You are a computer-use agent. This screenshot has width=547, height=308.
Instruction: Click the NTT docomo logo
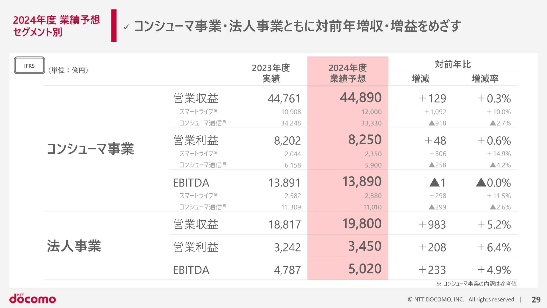[33, 299]
